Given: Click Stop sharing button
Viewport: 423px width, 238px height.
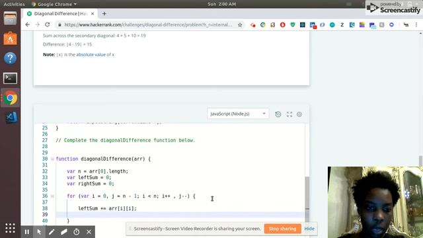Looking at the screenshot, I should [282, 229].
